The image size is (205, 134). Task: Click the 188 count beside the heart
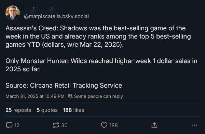click(113, 125)
